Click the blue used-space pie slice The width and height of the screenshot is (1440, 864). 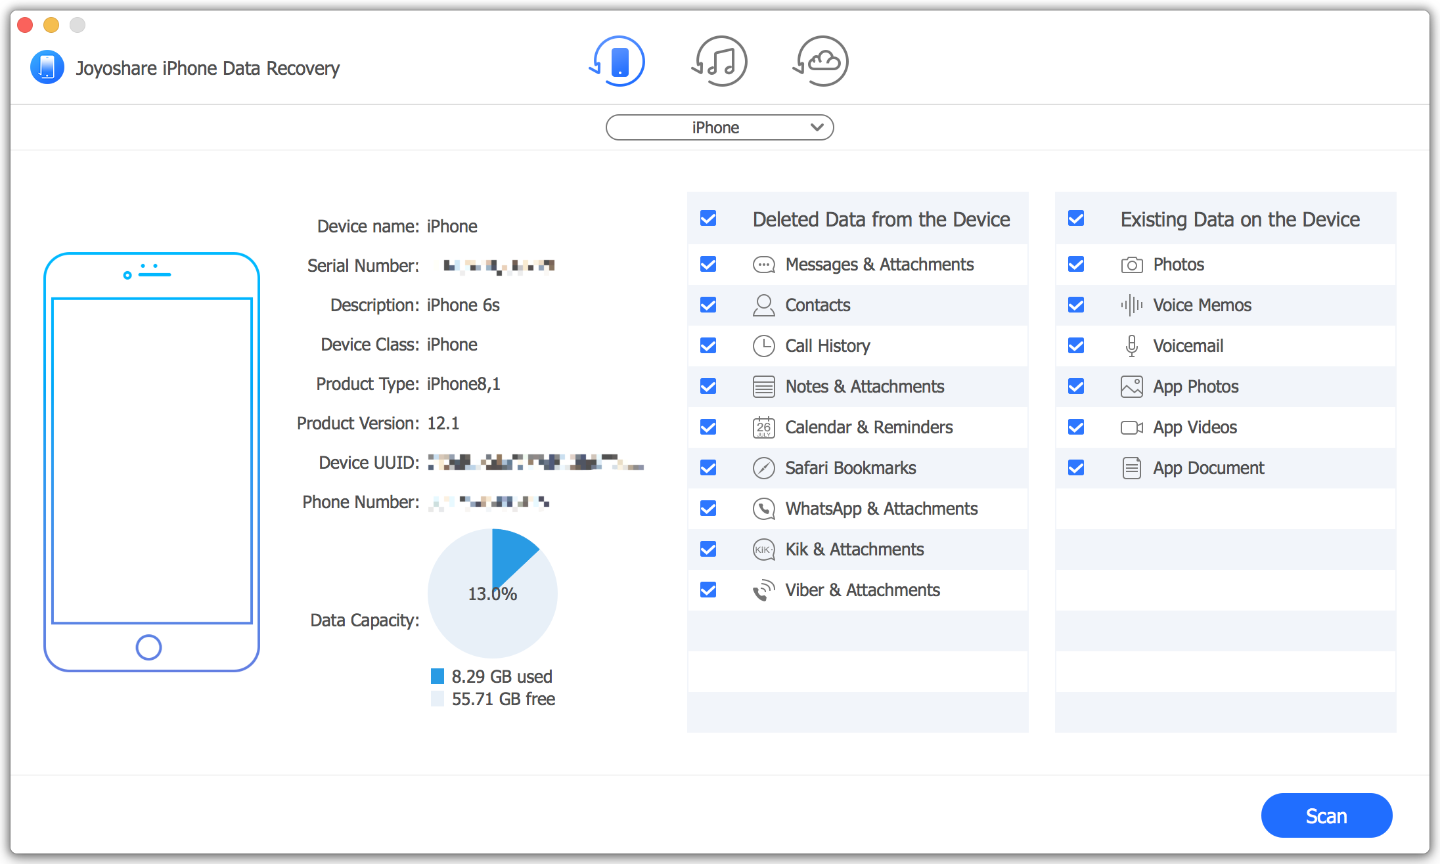[510, 553]
